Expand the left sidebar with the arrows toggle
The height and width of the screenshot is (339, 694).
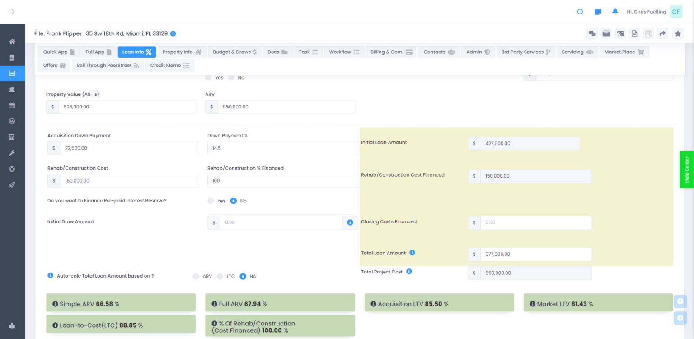(x=12, y=11)
